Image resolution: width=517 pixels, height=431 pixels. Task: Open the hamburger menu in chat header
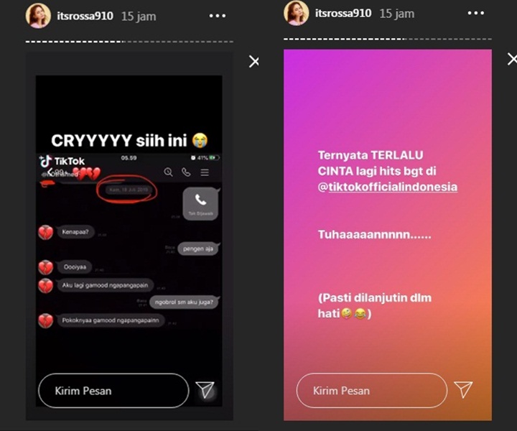pyautogui.click(x=205, y=172)
